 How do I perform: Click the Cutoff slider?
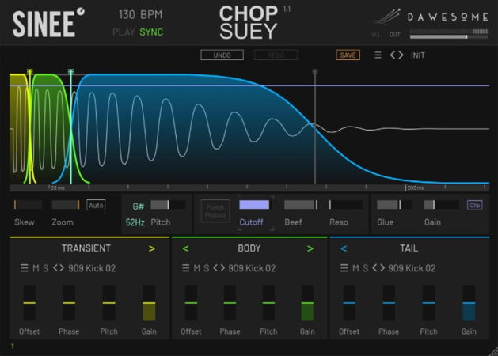pyautogui.click(x=254, y=205)
